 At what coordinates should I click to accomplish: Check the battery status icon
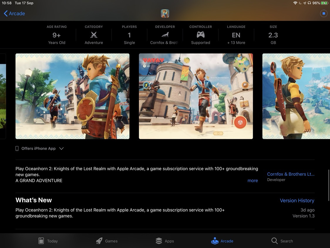(x=324, y=3)
